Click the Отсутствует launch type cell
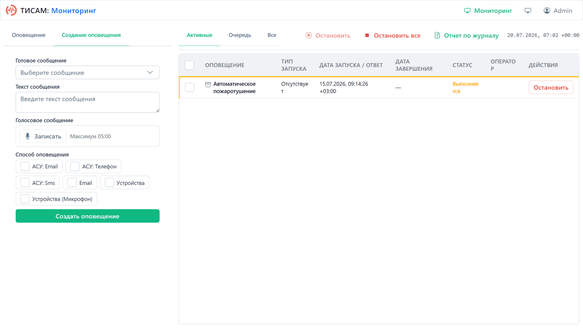 (295, 87)
